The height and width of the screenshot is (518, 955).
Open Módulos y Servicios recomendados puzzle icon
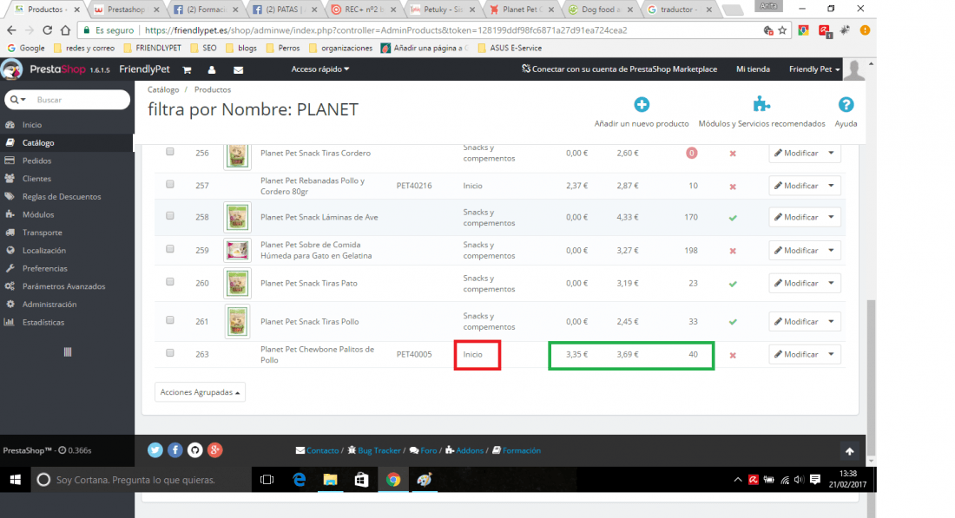pos(761,104)
